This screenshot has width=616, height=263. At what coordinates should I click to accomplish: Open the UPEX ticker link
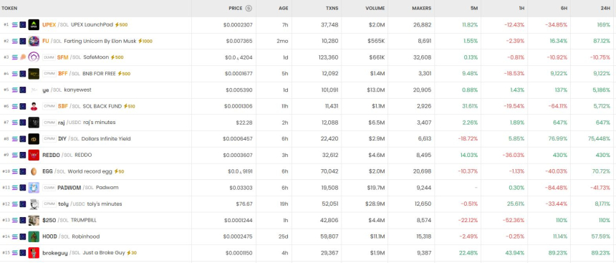click(x=49, y=25)
